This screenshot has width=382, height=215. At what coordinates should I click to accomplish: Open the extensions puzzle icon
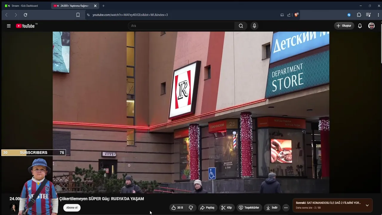pos(359,15)
